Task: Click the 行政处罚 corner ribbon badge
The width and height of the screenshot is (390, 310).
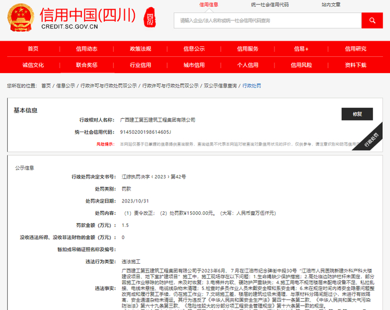Action: [370, 139]
